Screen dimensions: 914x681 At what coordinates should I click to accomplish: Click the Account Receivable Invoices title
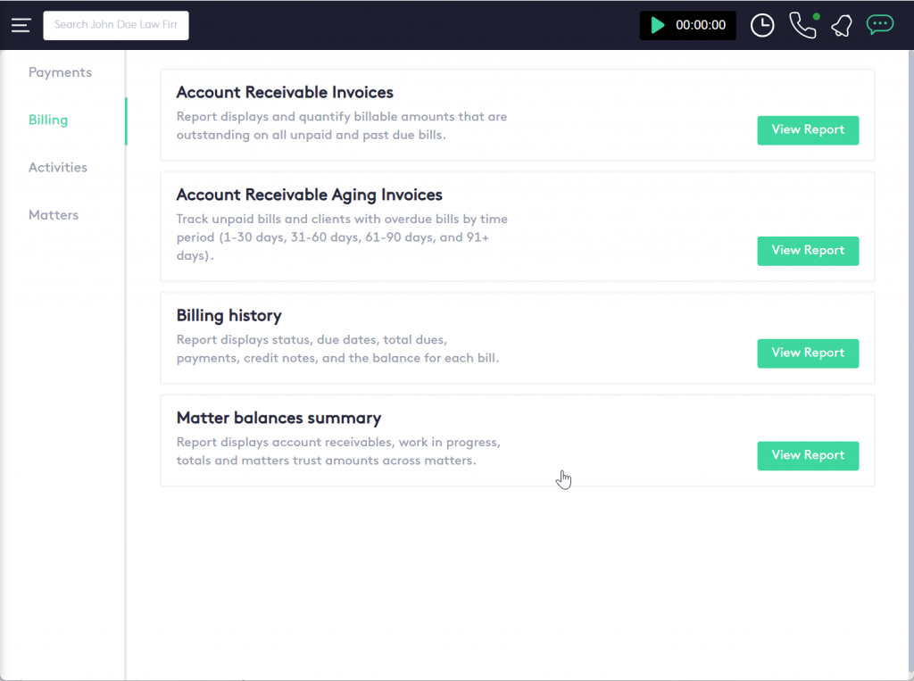(285, 92)
